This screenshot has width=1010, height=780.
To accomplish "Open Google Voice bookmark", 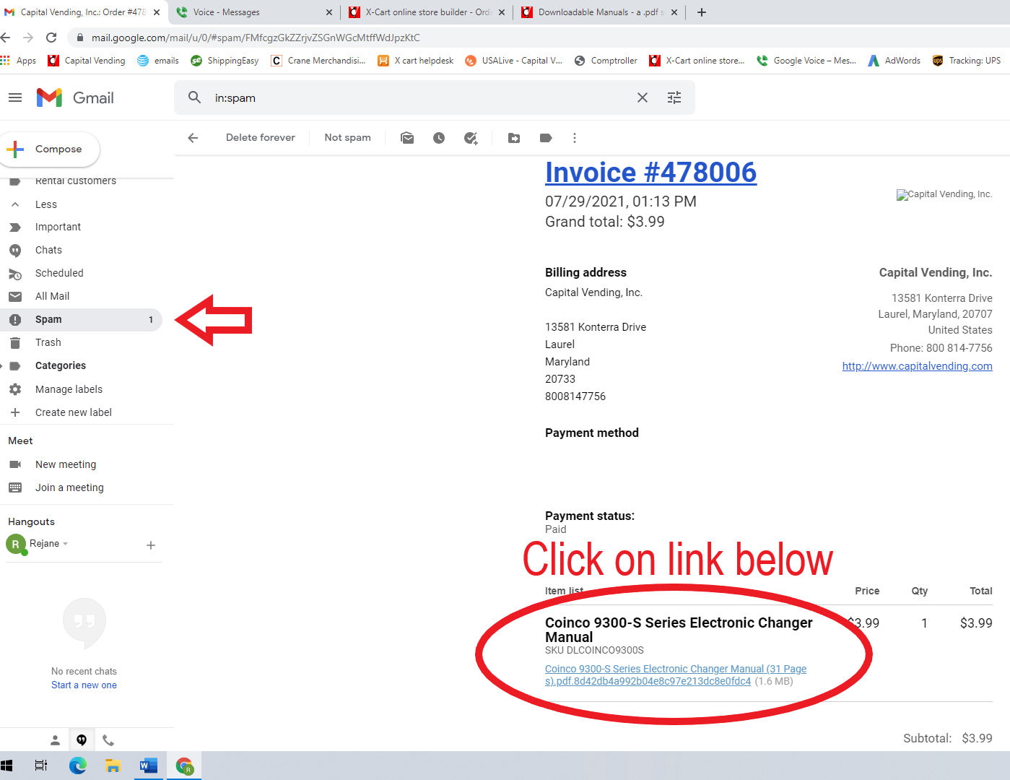I will pyautogui.click(x=806, y=61).
